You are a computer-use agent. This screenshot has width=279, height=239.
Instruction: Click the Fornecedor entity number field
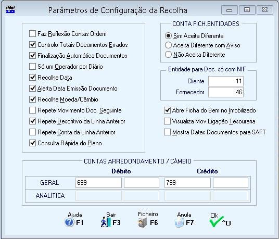226,92
